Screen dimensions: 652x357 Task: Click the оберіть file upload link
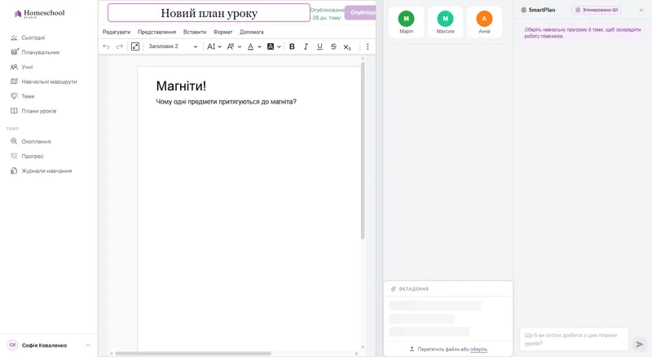[478, 349]
